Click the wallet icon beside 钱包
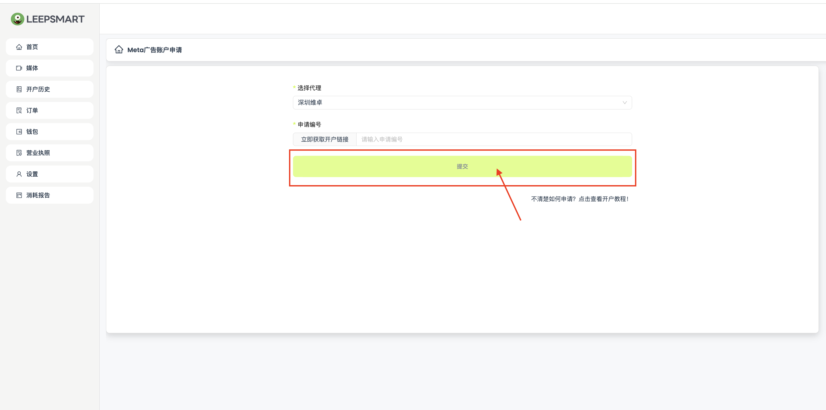 (19, 131)
